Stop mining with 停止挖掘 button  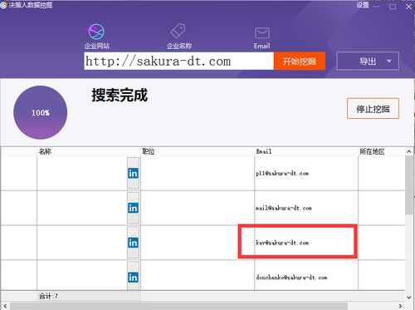tap(373, 109)
